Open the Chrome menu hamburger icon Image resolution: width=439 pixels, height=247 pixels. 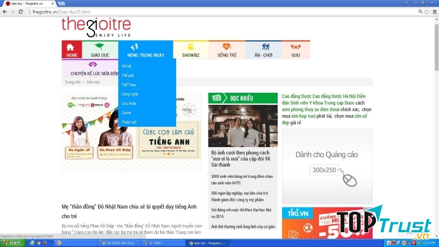[435, 12]
